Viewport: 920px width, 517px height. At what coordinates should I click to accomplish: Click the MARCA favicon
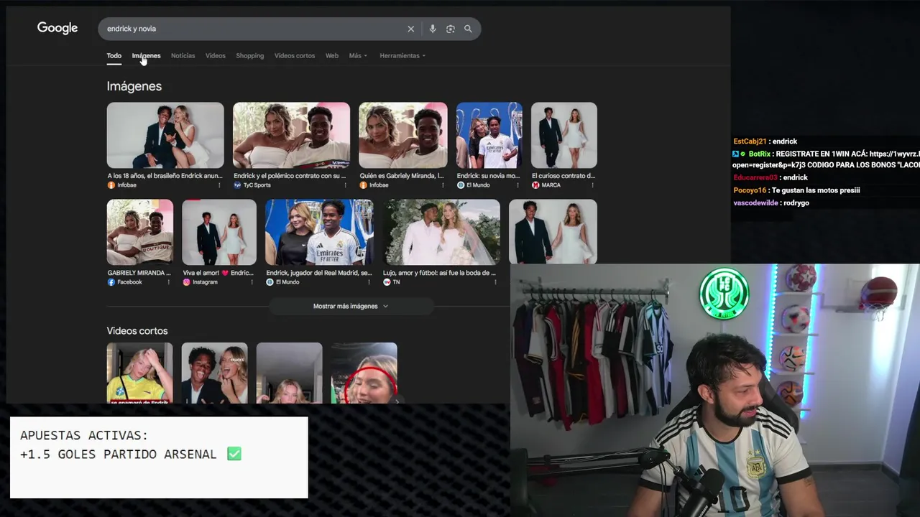(535, 185)
